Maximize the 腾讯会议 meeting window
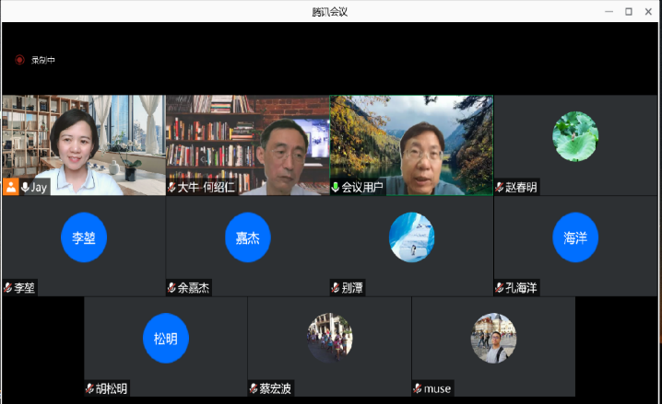This screenshot has height=404, width=662. pos(628,11)
